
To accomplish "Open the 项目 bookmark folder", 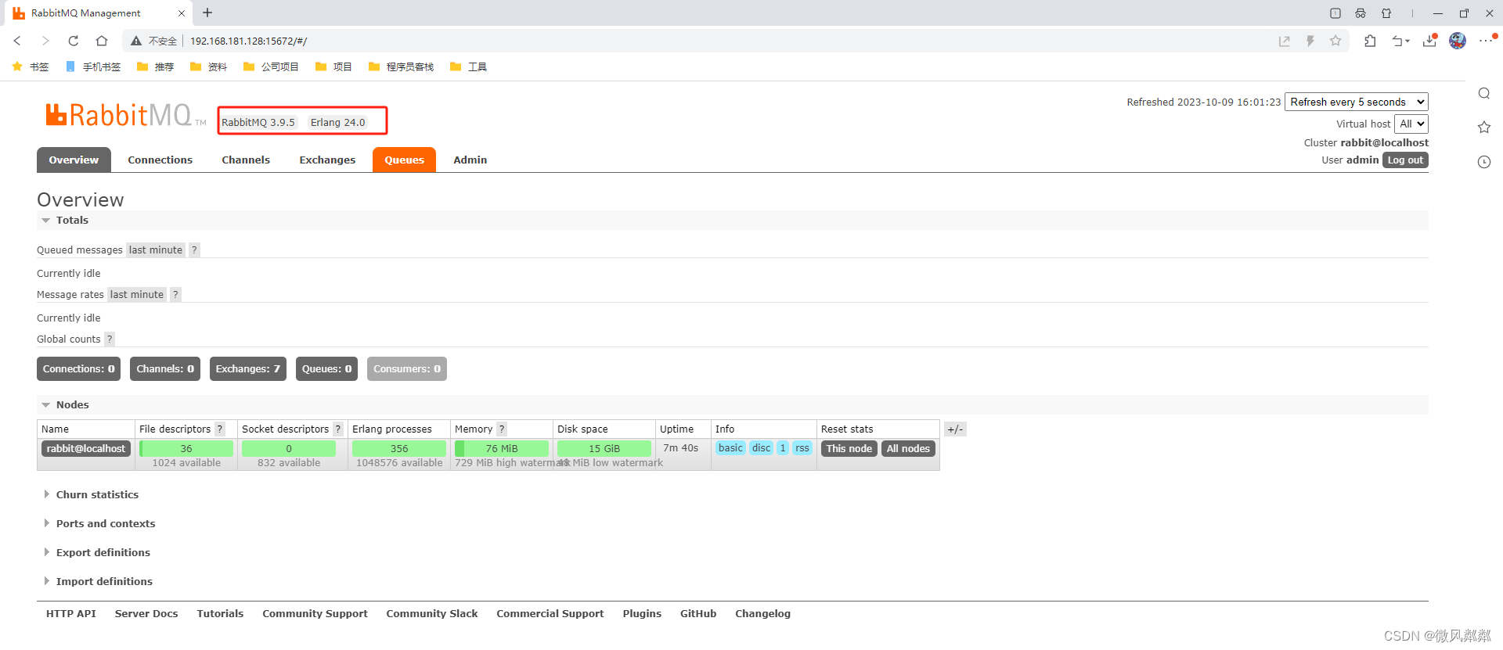I will pyautogui.click(x=333, y=67).
